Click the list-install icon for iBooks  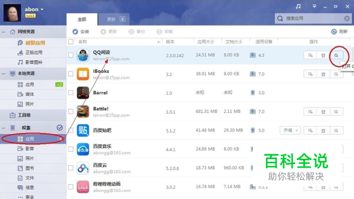(x=311, y=74)
